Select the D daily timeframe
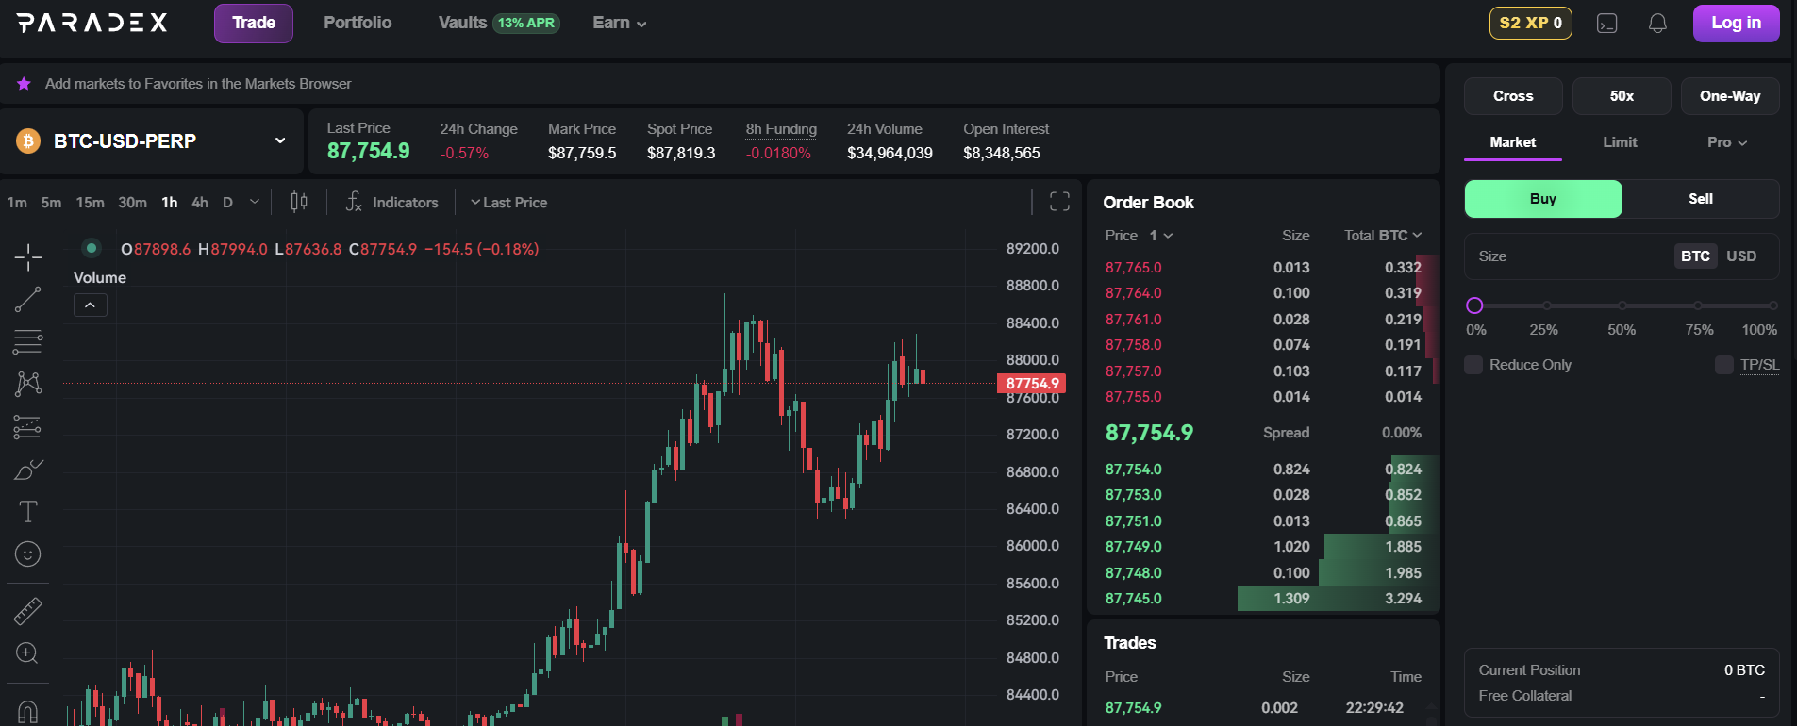This screenshot has width=1797, height=726. (x=227, y=202)
